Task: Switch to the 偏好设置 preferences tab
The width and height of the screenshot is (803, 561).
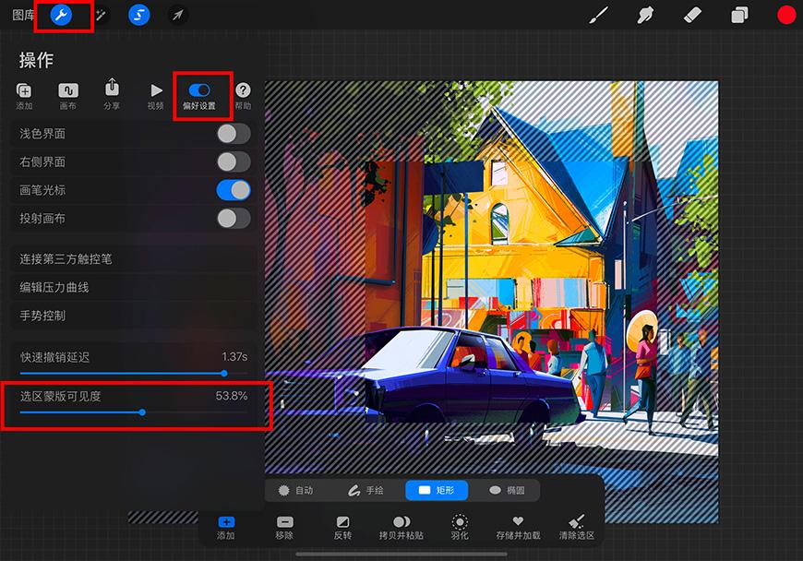Action: click(x=199, y=97)
